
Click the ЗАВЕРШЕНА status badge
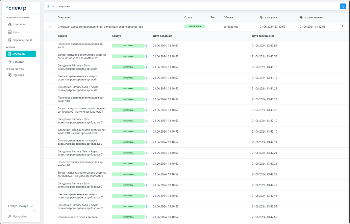pyautogui.click(x=194, y=26)
